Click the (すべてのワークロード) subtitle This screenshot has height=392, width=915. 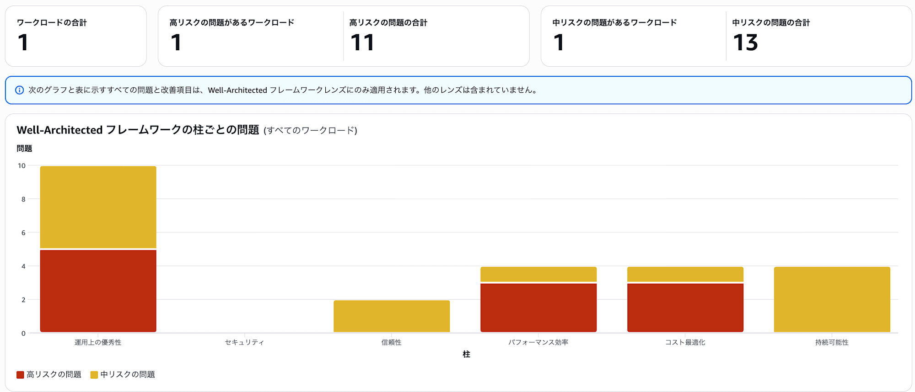click(x=310, y=130)
